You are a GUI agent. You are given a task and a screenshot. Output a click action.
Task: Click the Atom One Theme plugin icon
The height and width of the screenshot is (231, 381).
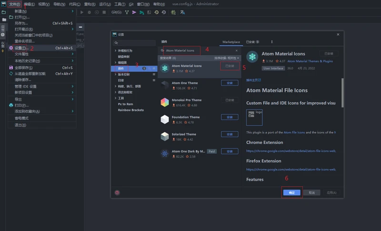165,85
